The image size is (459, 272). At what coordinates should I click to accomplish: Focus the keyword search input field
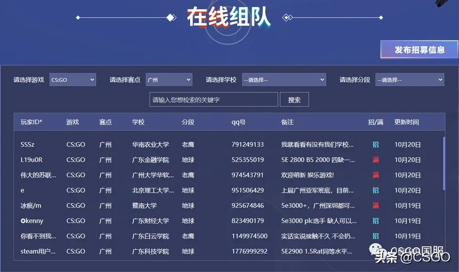(214, 100)
